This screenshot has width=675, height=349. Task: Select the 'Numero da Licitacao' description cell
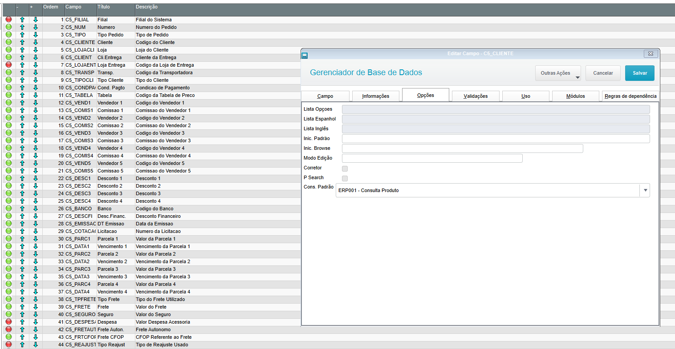coord(159,231)
